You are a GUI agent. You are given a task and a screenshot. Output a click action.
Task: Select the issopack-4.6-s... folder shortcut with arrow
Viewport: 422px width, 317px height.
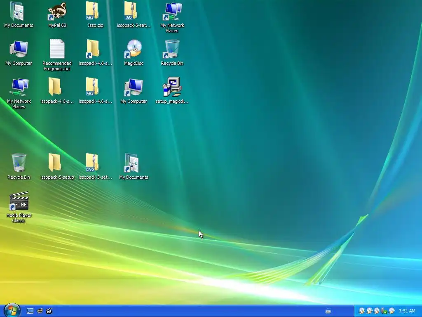tap(95, 53)
